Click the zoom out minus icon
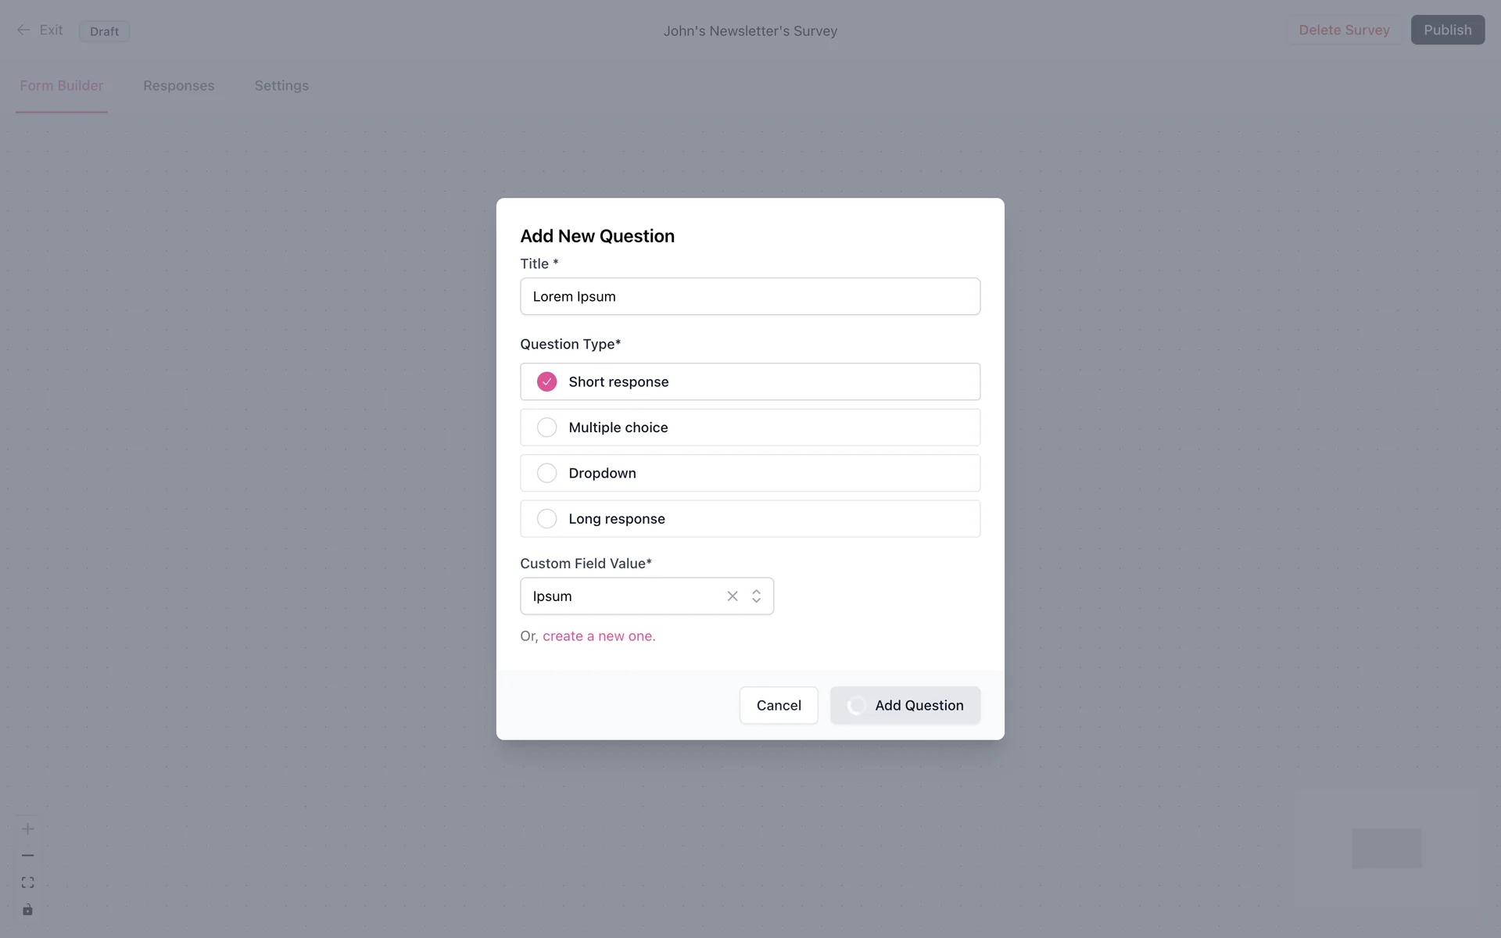Screen dimensions: 1501x938 pos(27,856)
